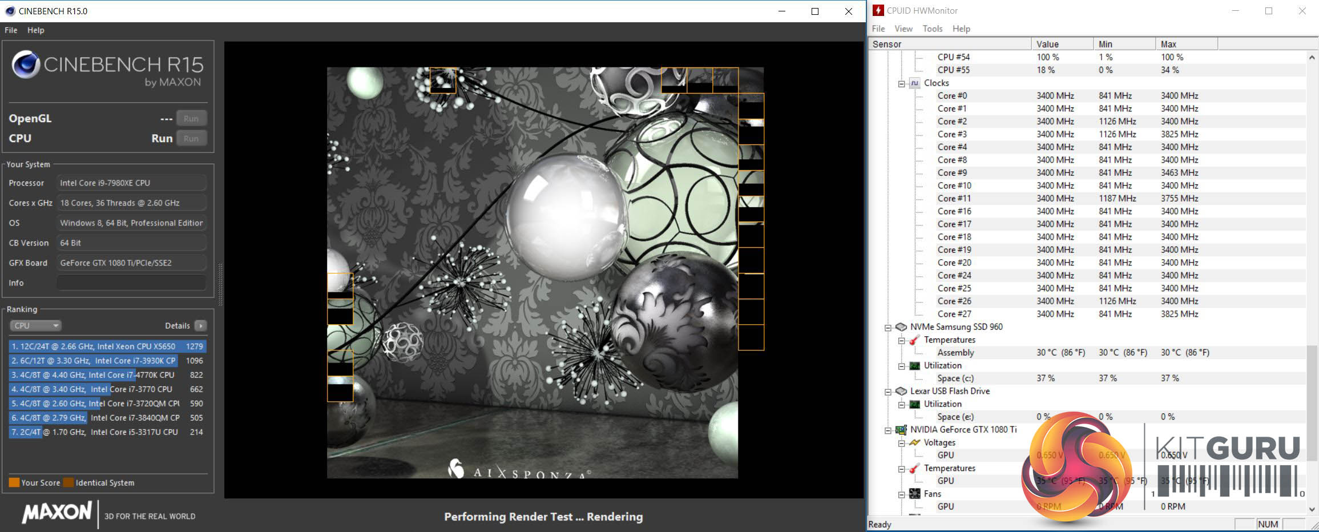This screenshot has height=532, width=1319.
Task: Click the SSD Temperatures thermometer icon
Action: click(915, 340)
